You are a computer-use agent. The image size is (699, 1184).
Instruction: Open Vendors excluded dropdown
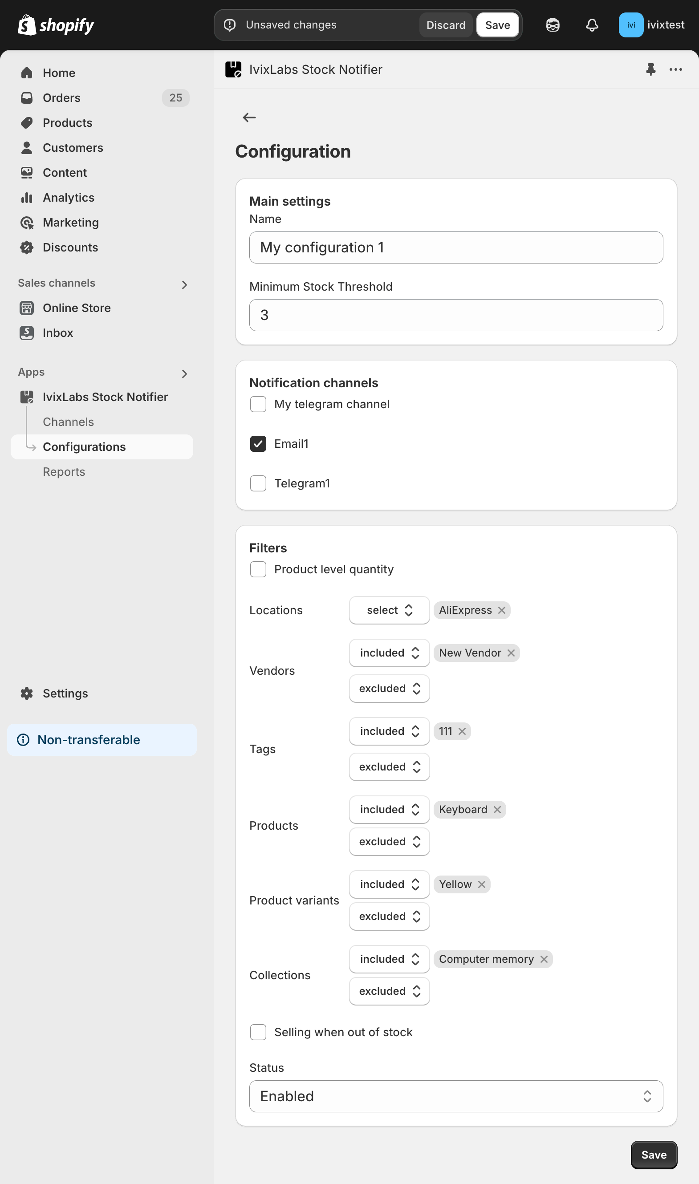(389, 689)
